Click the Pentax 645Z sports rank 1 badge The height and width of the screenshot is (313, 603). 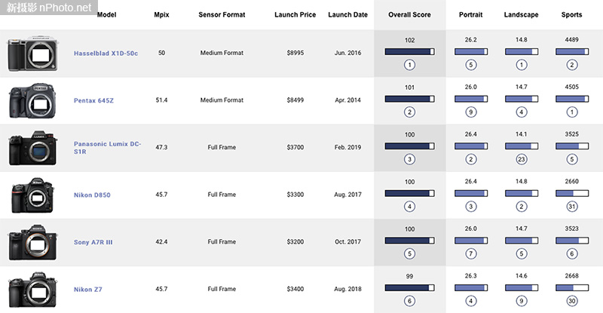[571, 112]
